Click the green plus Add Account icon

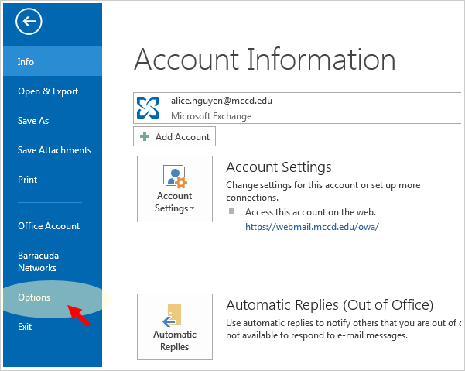(145, 136)
